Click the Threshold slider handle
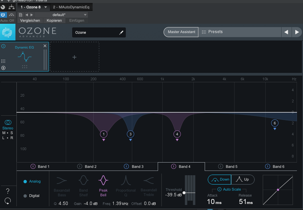The width and height of the screenshot is (303, 210). pos(184,193)
